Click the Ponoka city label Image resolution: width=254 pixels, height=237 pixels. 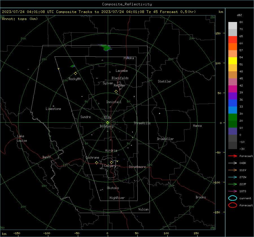tap(129, 58)
